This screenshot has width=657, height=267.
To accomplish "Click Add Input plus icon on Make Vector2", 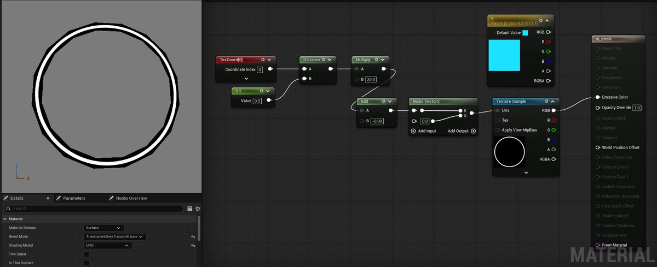I will [x=413, y=131].
